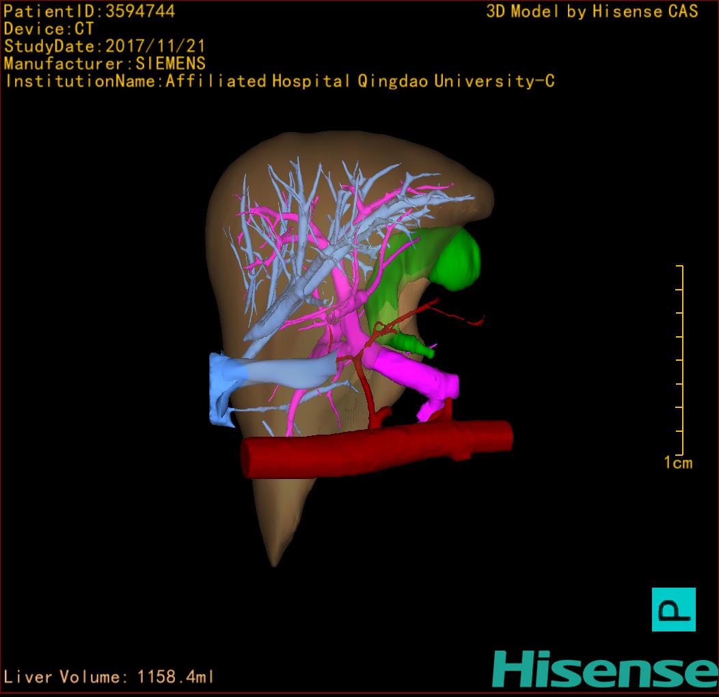This screenshot has width=719, height=697.
Task: Click the PatientID:3594744 text overlay
Action: tap(89, 11)
